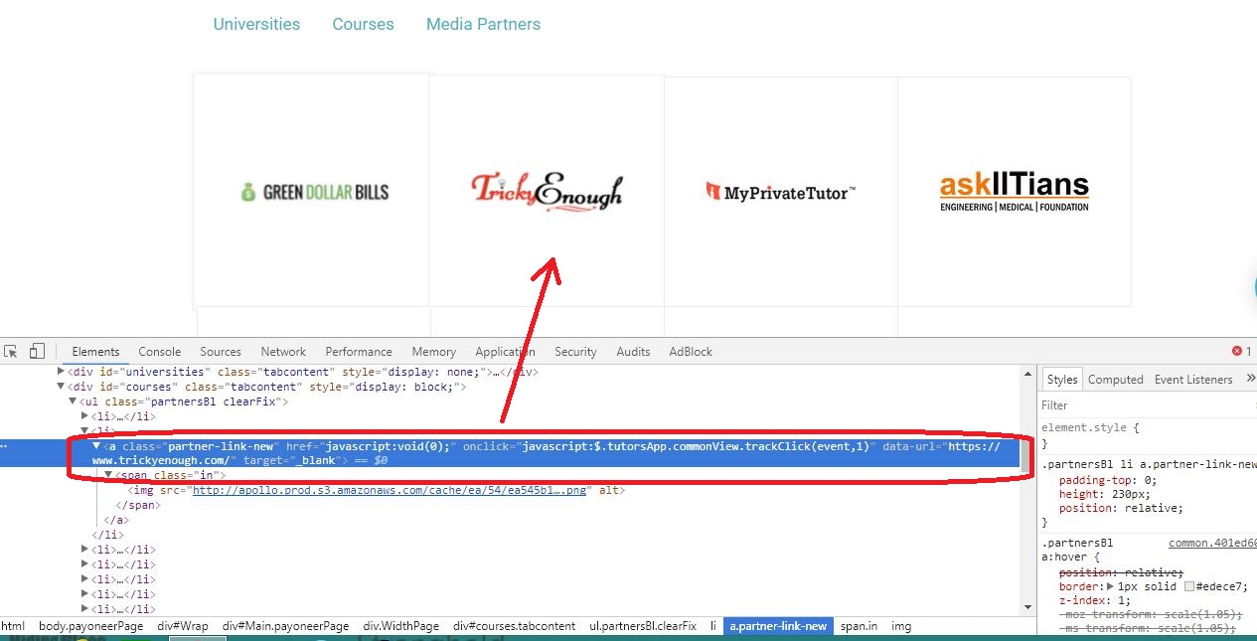Switch to the Elements tab
The height and width of the screenshot is (641, 1257).
[95, 352]
